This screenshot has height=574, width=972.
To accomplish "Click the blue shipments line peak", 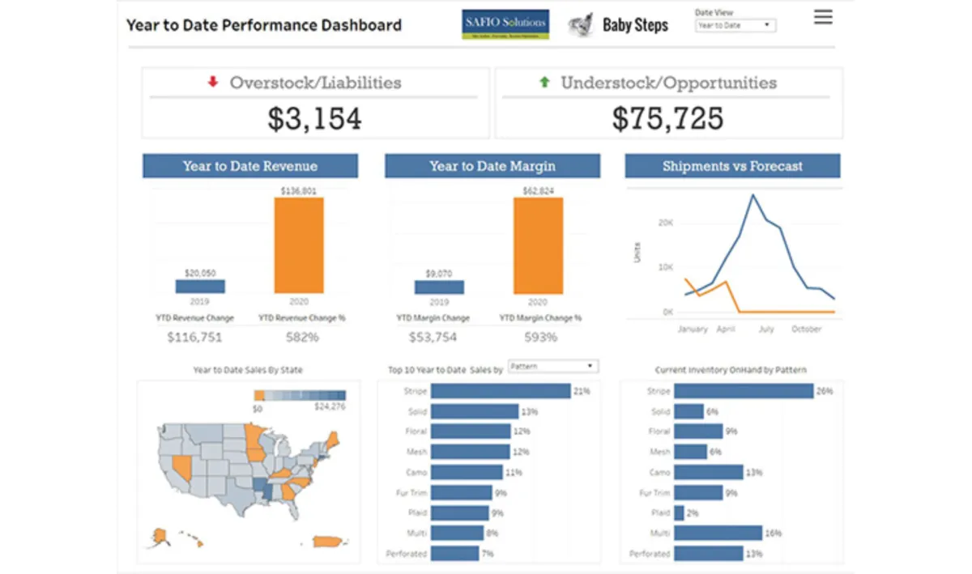I will click(x=753, y=195).
